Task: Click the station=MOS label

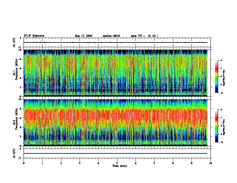Action: pos(111,36)
